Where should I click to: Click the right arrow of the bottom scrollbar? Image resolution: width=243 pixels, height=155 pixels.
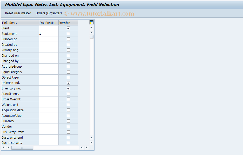(x=8, y=147)
